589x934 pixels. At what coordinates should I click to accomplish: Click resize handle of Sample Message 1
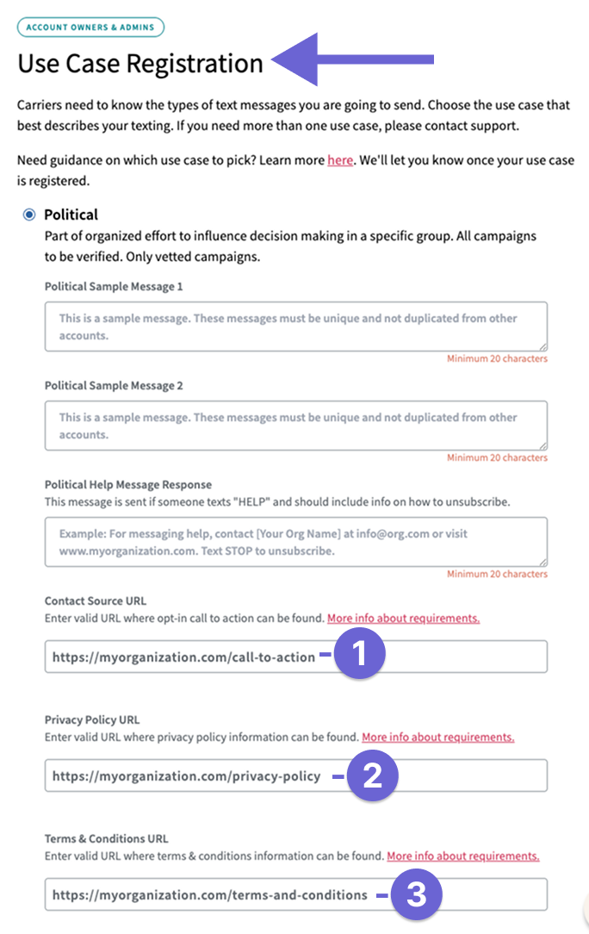tap(544, 348)
